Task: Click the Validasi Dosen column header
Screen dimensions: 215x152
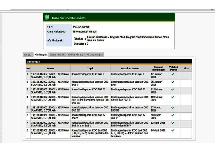Action: (x=174, y=68)
